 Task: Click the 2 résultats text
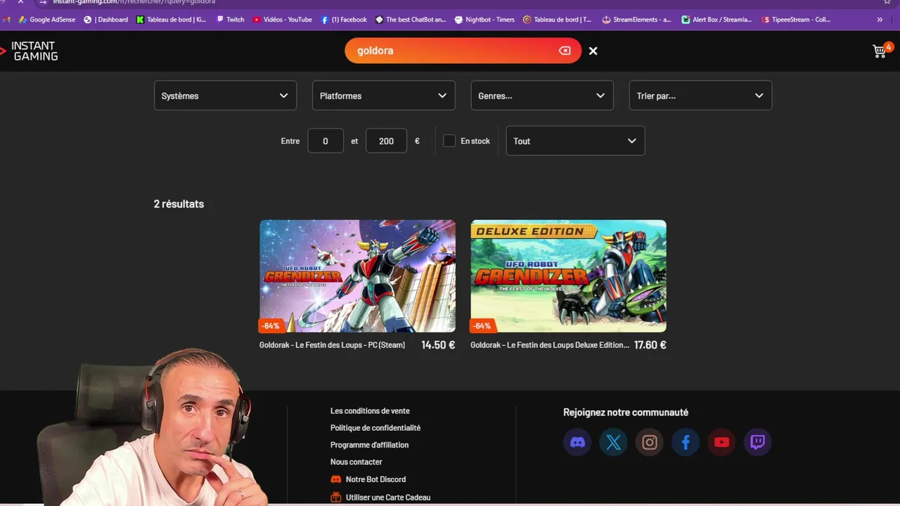[179, 204]
